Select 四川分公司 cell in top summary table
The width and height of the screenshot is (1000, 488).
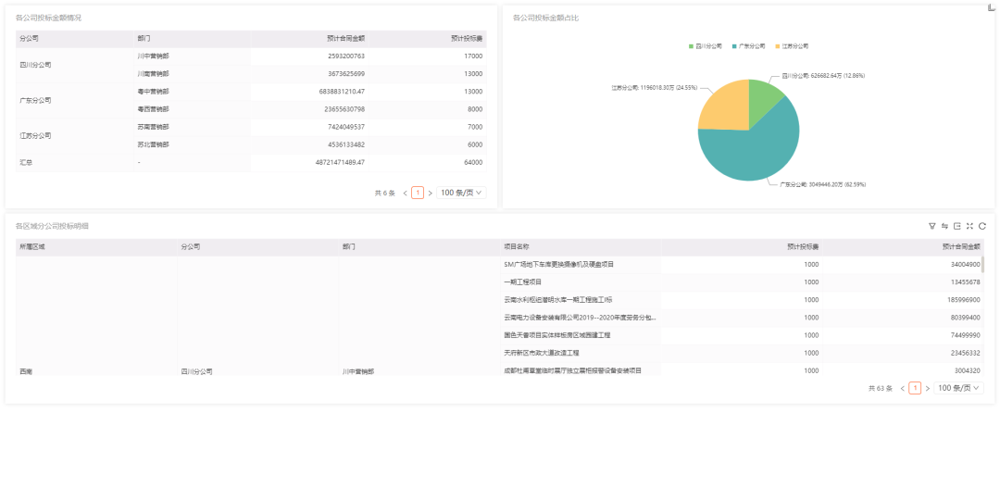pyautogui.click(x=74, y=65)
